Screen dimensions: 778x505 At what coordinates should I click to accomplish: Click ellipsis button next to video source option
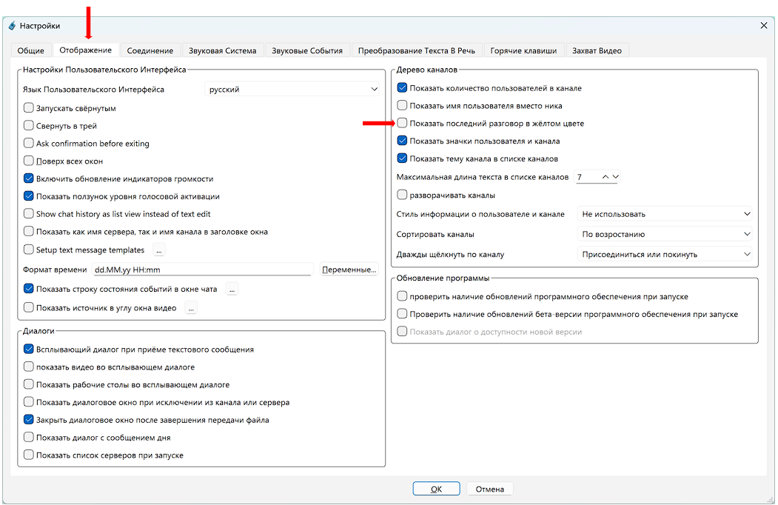click(191, 308)
